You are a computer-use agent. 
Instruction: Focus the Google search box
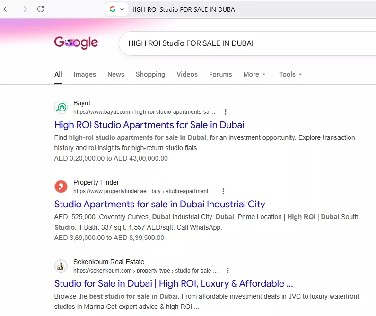(247, 43)
